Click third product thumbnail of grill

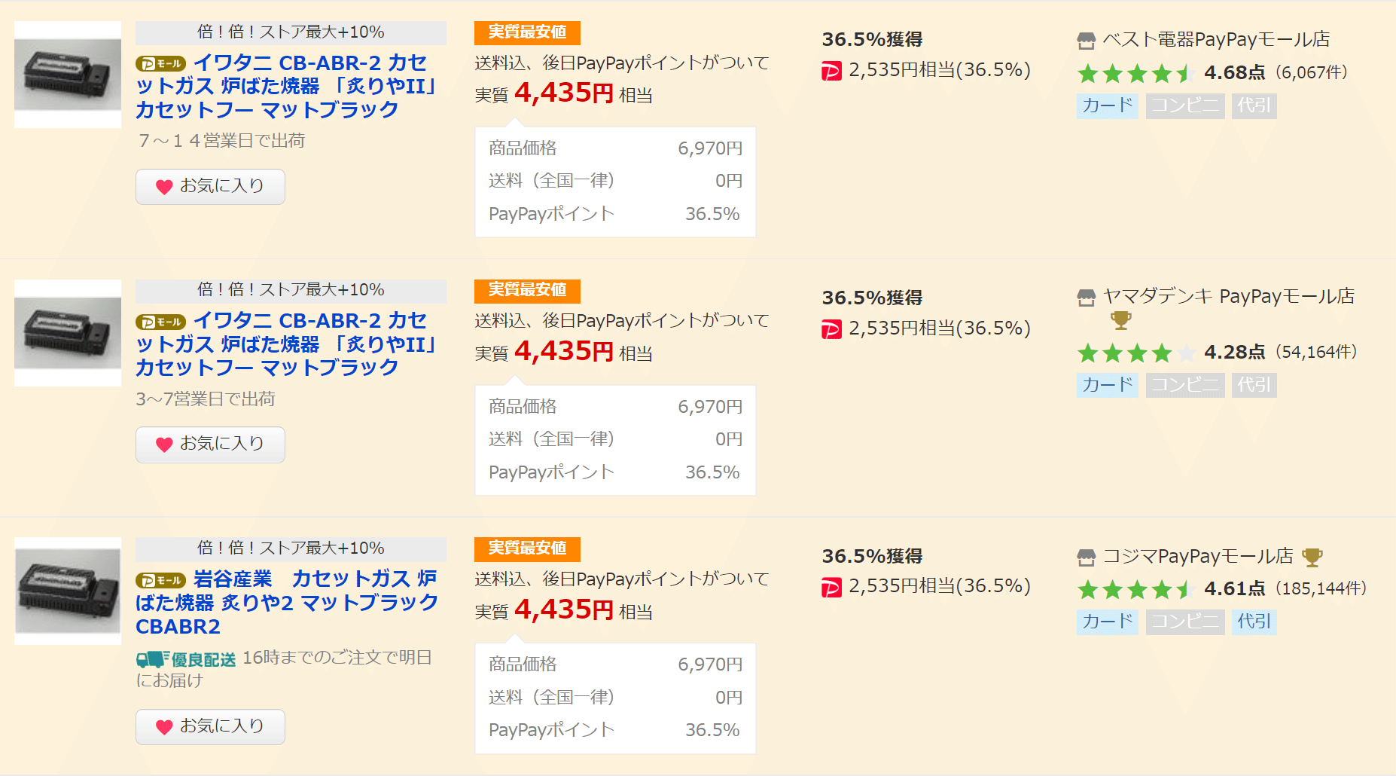click(x=68, y=591)
